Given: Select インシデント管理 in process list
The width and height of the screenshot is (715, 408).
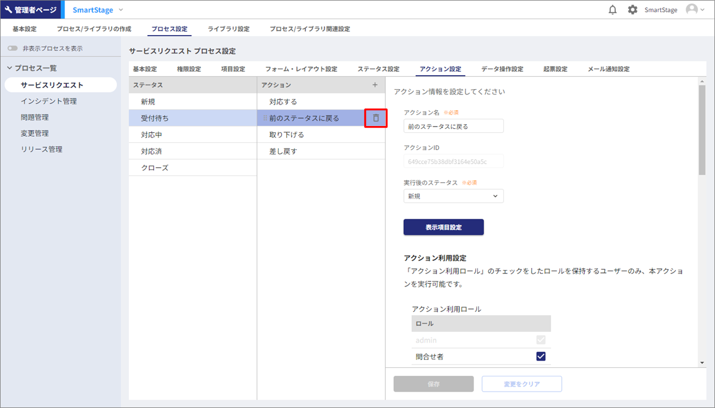Looking at the screenshot, I should click(x=49, y=101).
